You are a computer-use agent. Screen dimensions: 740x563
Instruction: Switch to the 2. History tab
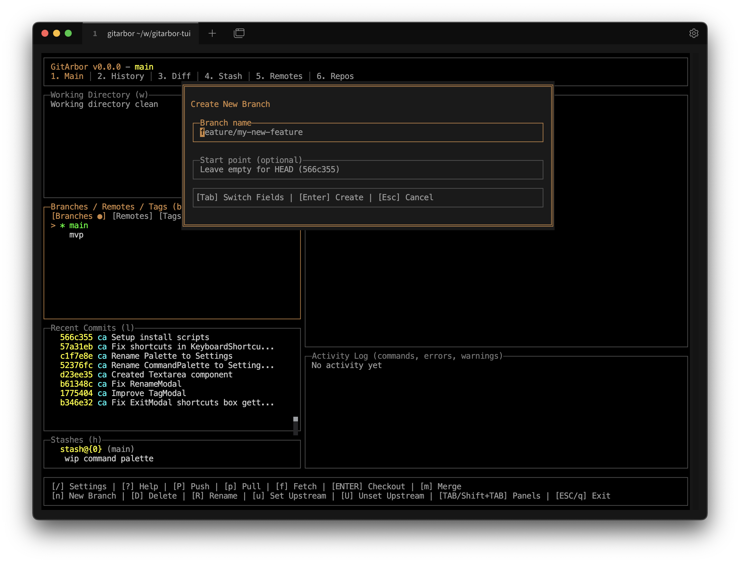[120, 76]
